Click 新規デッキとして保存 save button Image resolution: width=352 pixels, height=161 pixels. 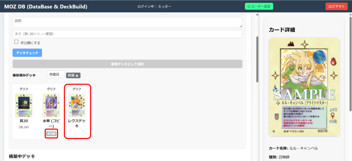point(127,64)
